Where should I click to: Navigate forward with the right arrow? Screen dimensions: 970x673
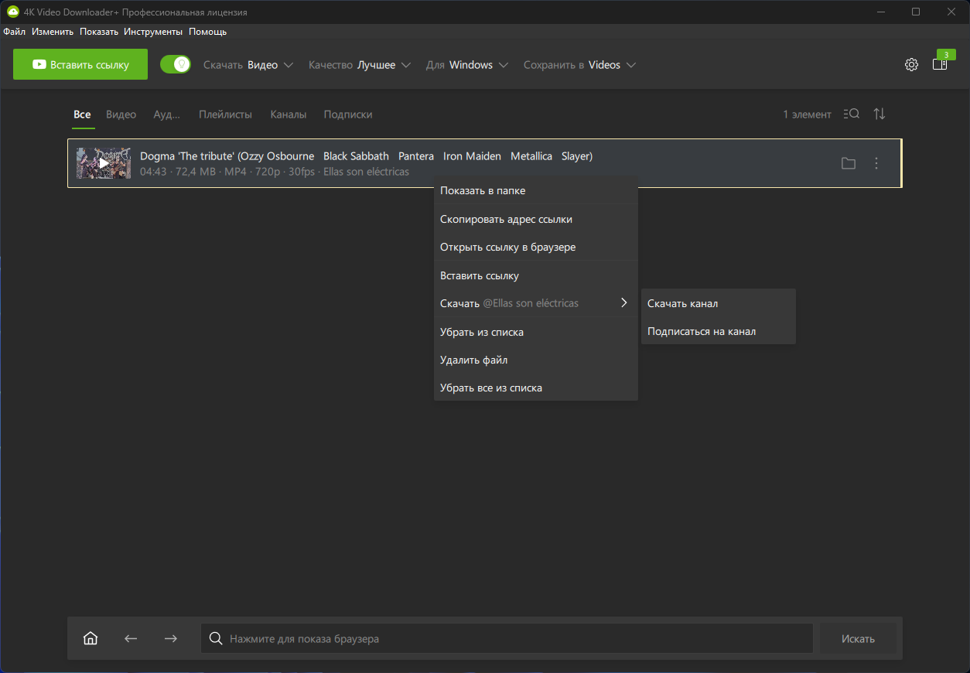coord(171,638)
